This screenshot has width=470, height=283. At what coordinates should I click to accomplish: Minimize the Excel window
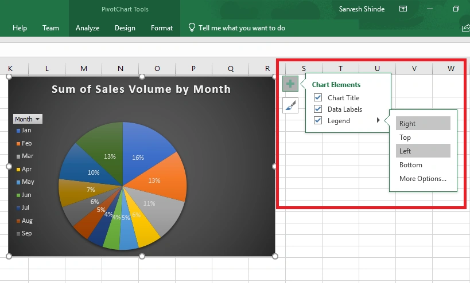point(430,9)
